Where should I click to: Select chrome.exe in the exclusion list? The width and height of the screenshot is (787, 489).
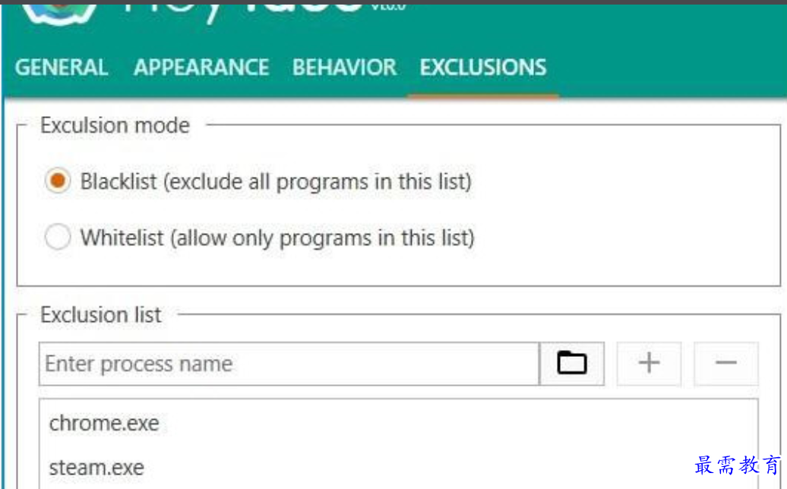tap(104, 423)
